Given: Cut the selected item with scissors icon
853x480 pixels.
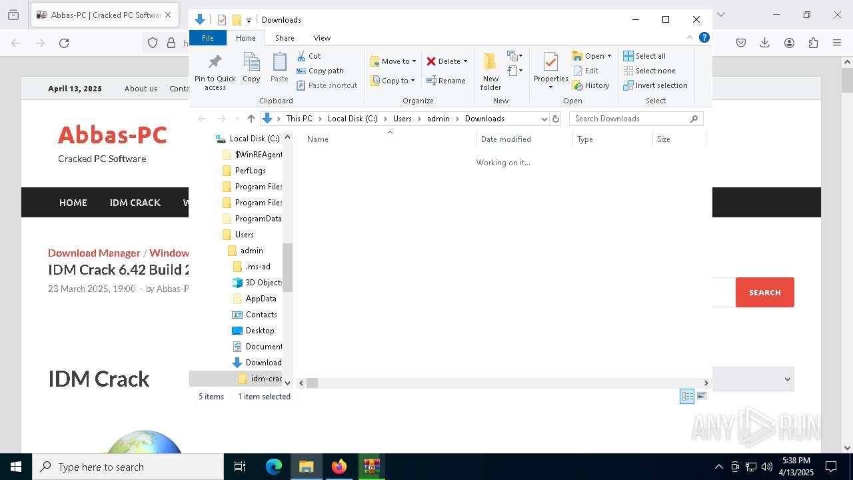Looking at the screenshot, I should [x=309, y=56].
